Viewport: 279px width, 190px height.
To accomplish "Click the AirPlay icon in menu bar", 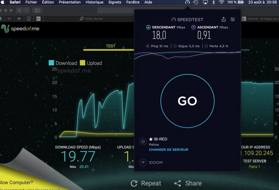I will [x=205, y=2].
